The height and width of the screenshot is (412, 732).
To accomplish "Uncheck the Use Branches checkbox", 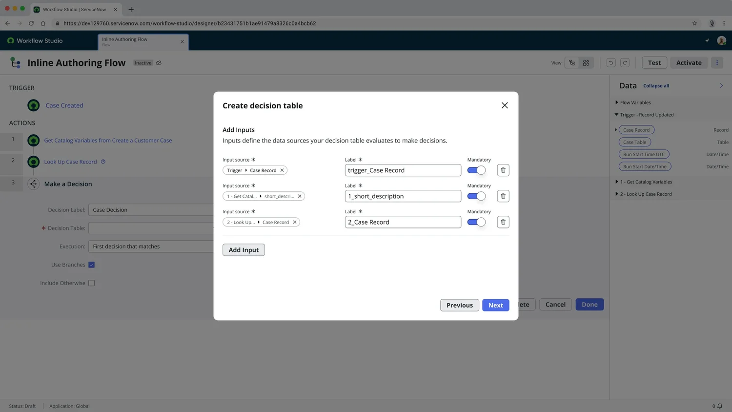I will tap(91, 265).
